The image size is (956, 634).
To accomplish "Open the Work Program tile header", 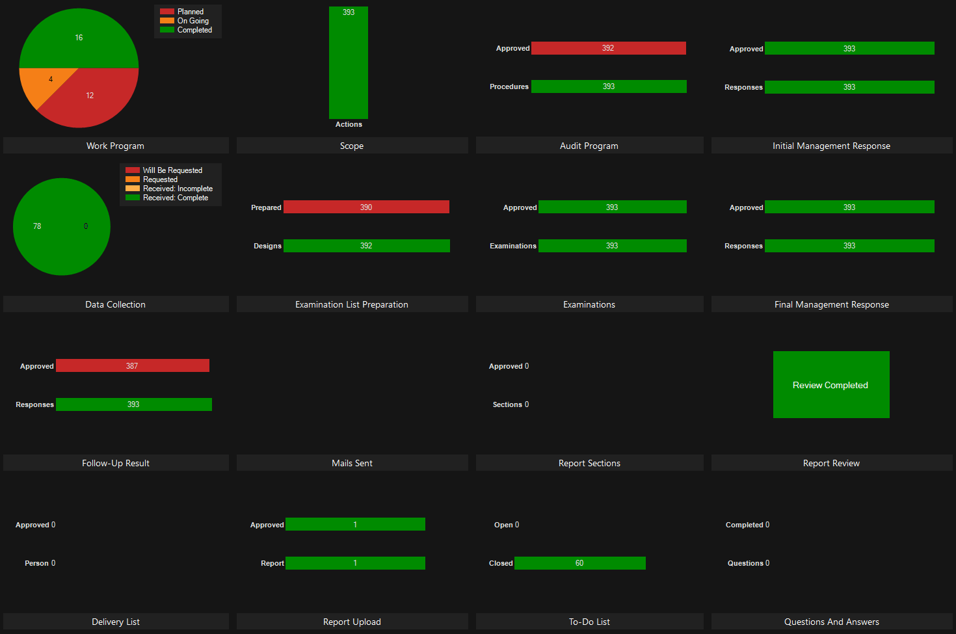I will click(116, 146).
